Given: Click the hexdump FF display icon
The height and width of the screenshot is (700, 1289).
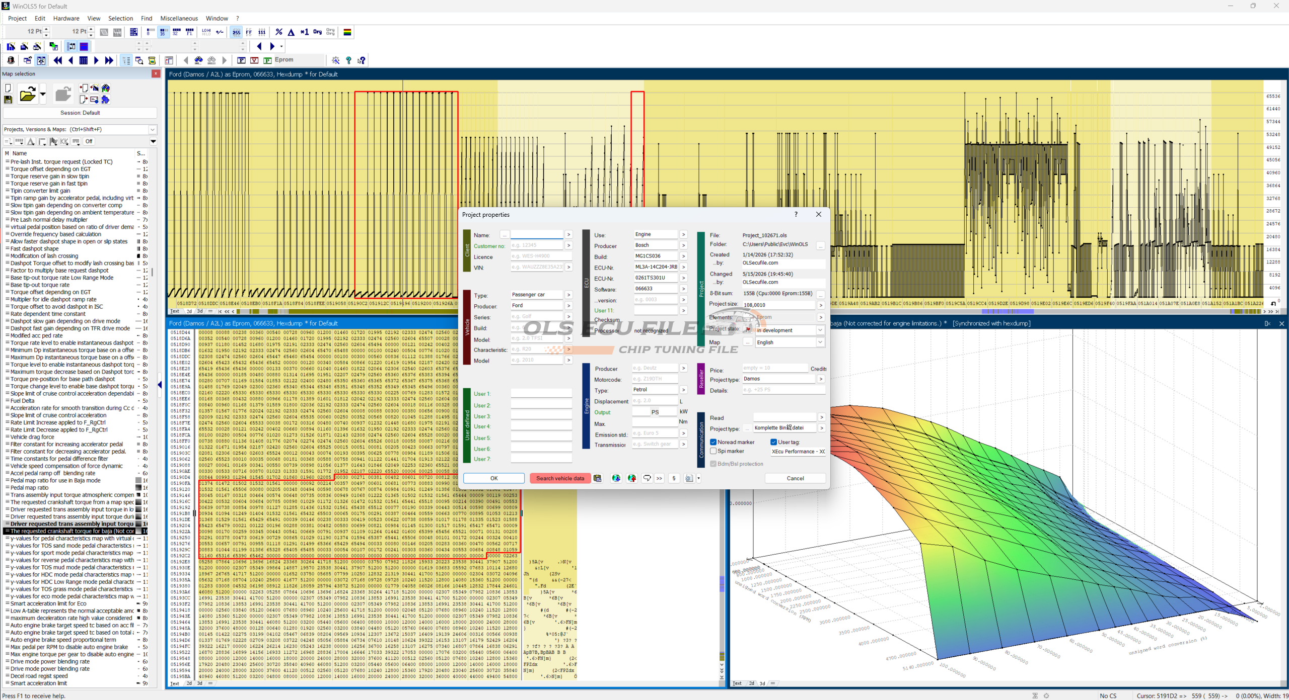Looking at the screenshot, I should [249, 32].
